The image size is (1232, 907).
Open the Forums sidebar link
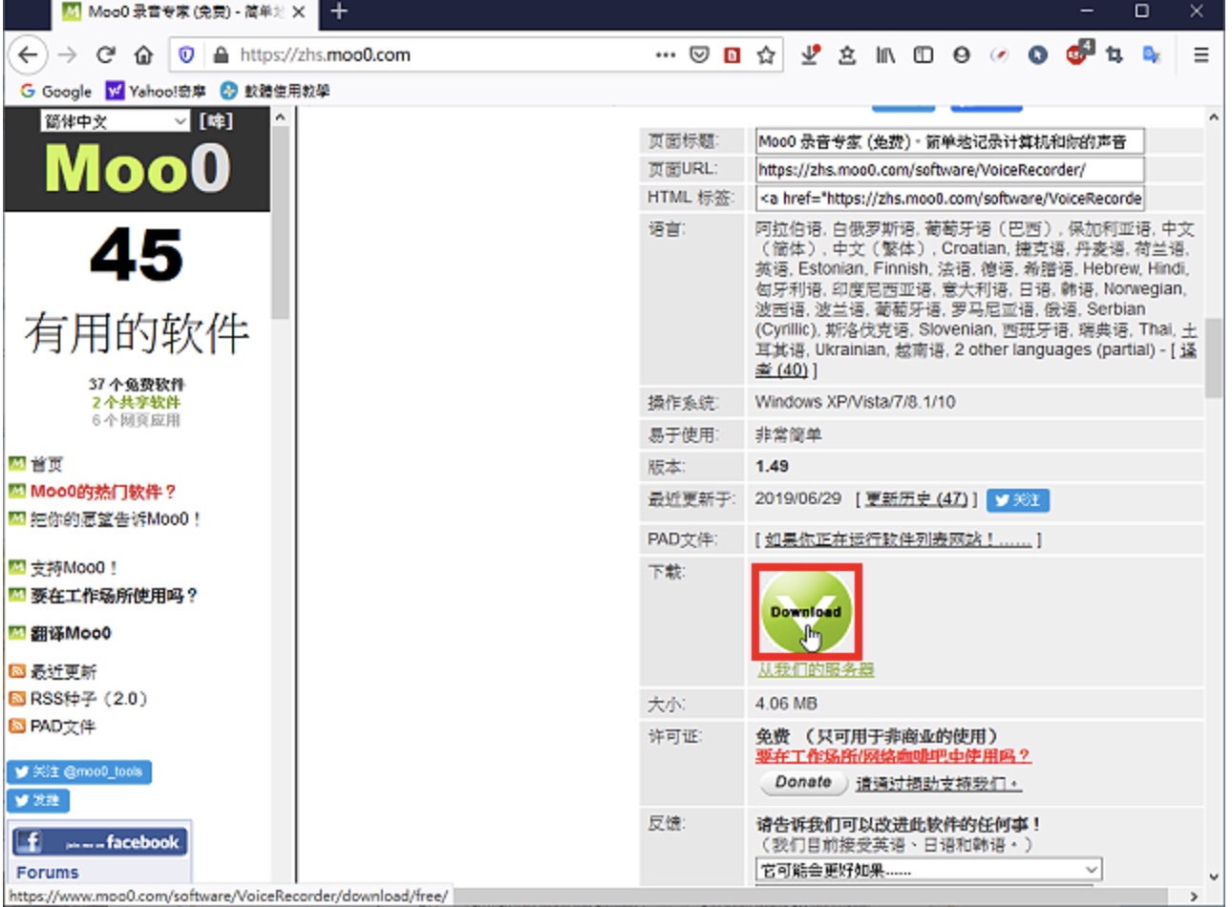click(x=47, y=873)
